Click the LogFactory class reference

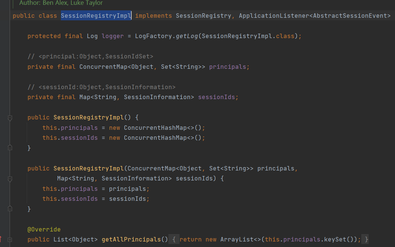pos(151,36)
